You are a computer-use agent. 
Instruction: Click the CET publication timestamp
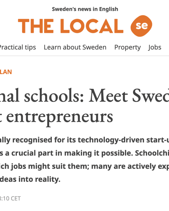coord(10,198)
